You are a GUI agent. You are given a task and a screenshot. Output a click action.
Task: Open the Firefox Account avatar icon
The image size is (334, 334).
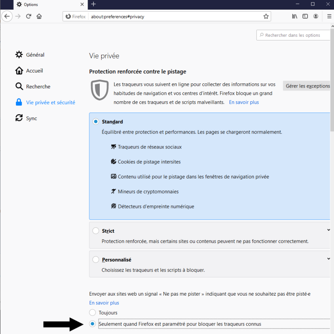(316, 16)
